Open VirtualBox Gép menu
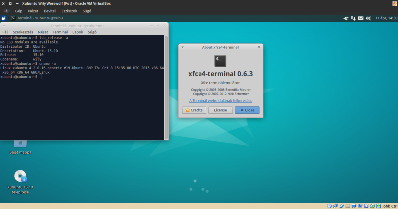The image size is (398, 209). coord(19,11)
